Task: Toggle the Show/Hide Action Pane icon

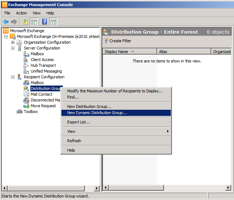Action: (53, 22)
